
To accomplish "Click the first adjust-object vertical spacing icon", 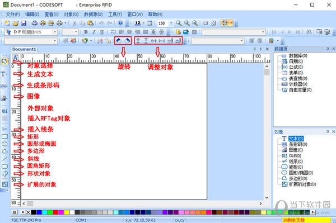I will coord(138,40).
